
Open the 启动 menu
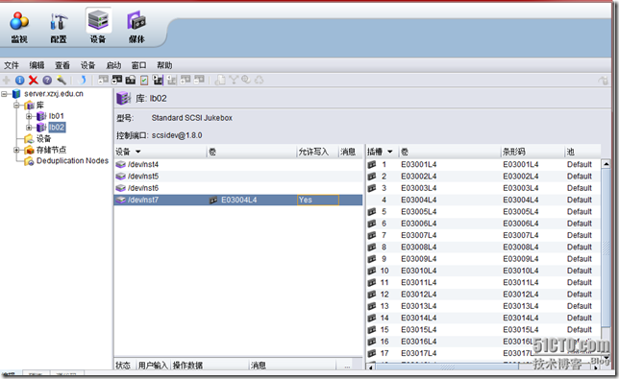(113, 65)
